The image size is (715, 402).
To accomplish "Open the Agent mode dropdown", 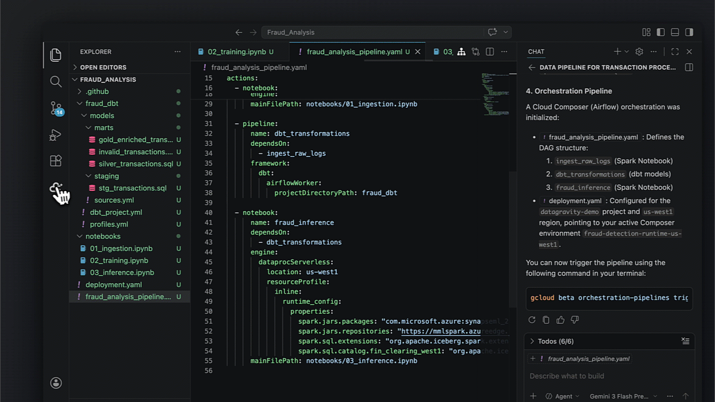I will point(563,396).
